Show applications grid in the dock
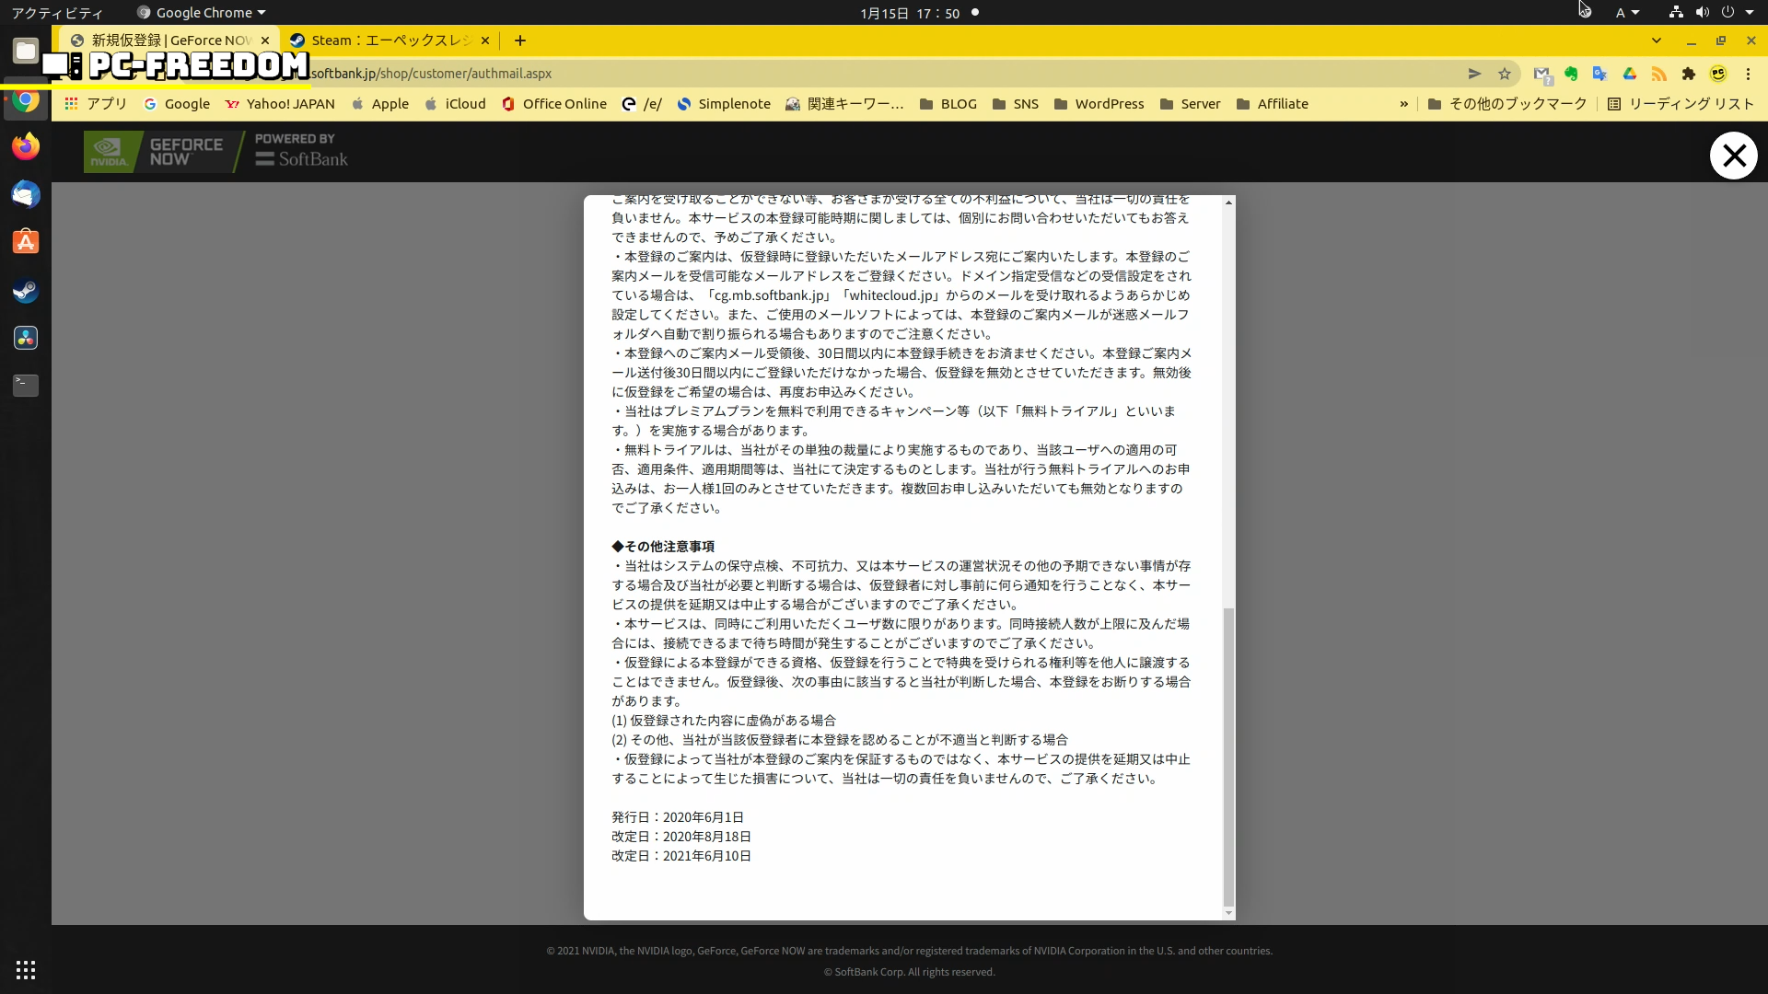Viewport: 1768px width, 994px height. click(26, 969)
